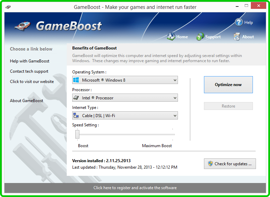The image size is (270, 197).
Task: Select Contact tech support link
Action: 29,71
